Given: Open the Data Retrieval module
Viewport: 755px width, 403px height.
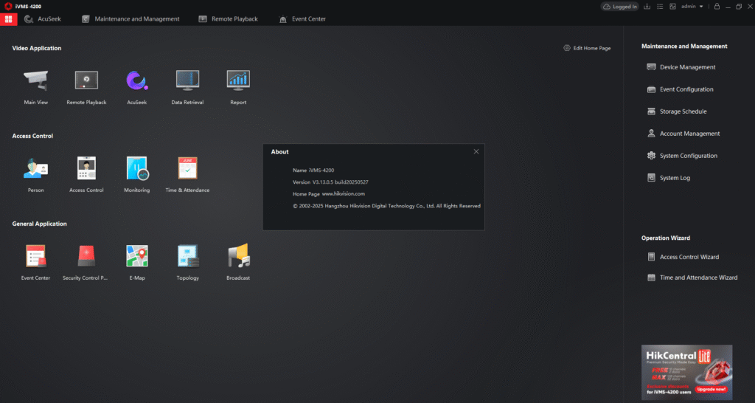Looking at the screenshot, I should pyautogui.click(x=187, y=80).
